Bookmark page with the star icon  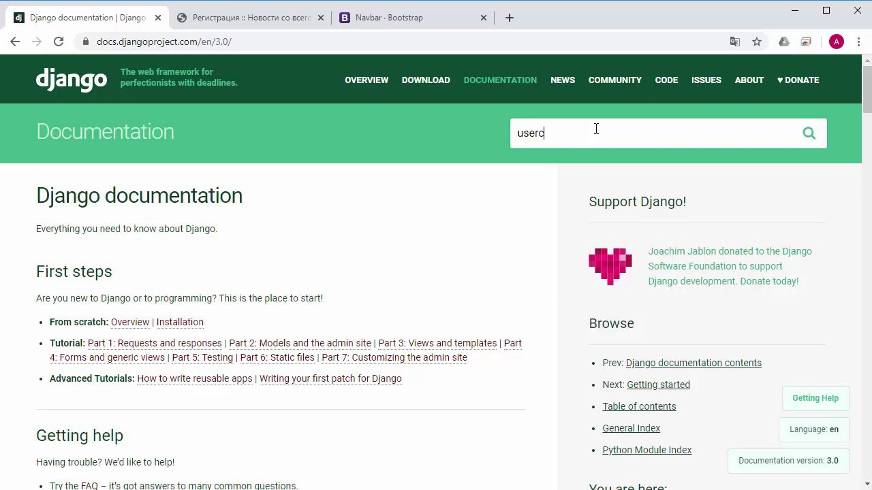click(757, 42)
